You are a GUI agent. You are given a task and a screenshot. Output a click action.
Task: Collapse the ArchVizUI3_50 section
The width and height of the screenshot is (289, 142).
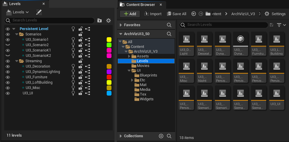click(x=121, y=34)
